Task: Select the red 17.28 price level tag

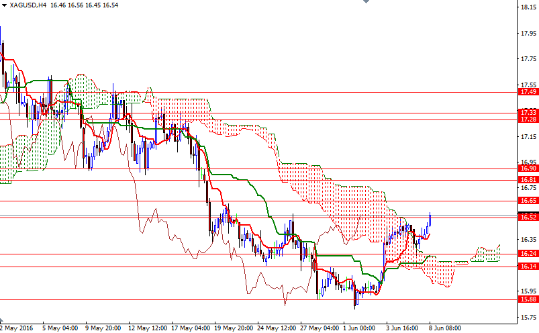Action: (x=528, y=119)
